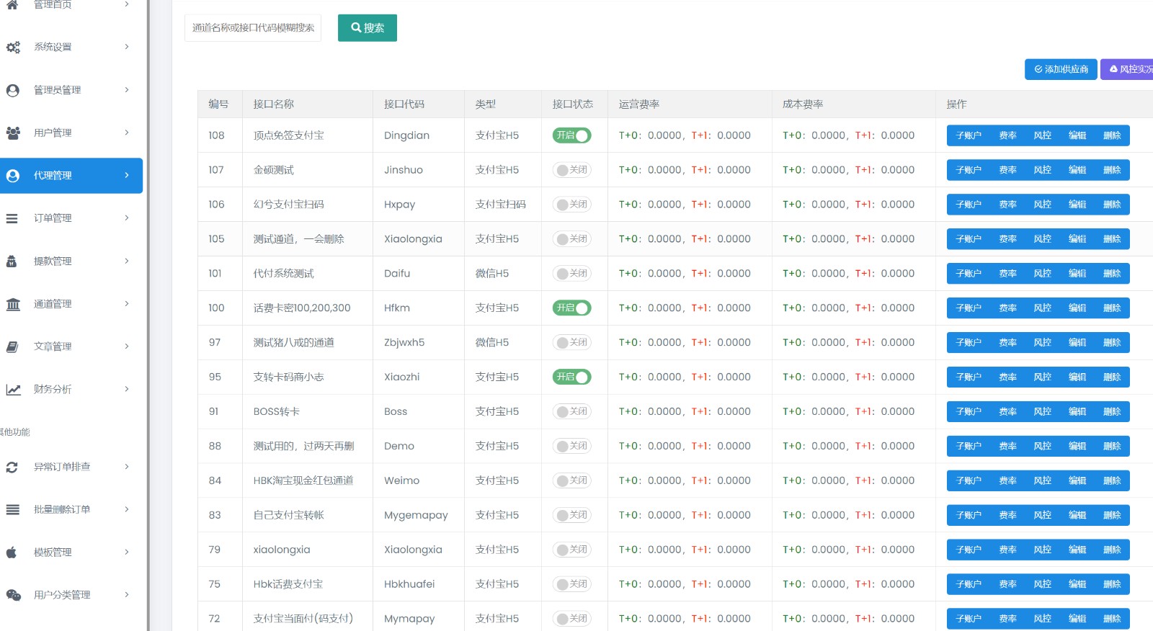The image size is (1153, 631).
Task: Focus the 通道名称 search input field
Action: coord(253,28)
